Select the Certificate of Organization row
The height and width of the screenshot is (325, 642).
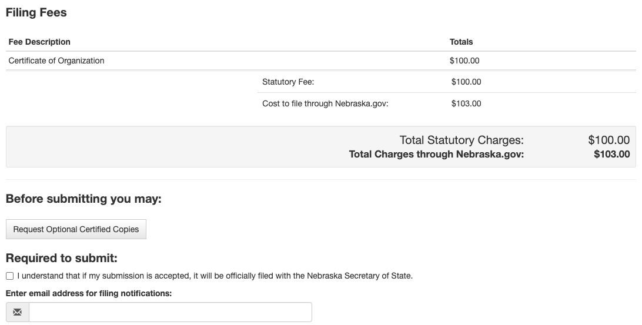(321, 61)
